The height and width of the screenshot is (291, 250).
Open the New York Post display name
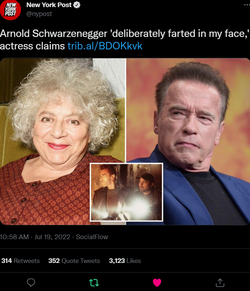tap(49, 5)
